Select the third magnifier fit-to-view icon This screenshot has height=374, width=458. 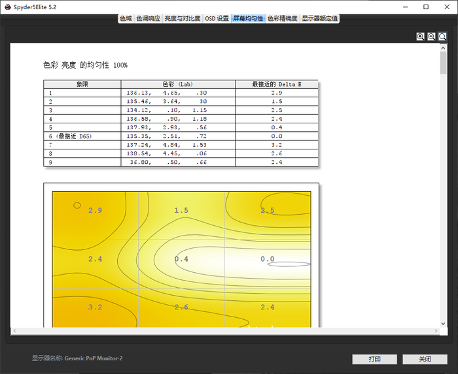click(x=443, y=37)
